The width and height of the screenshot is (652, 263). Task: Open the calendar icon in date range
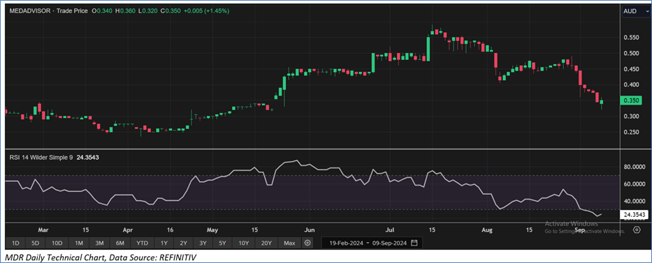(414, 243)
